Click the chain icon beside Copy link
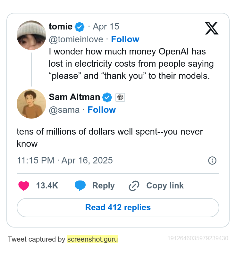This screenshot has height=257, width=236. pos(134,186)
